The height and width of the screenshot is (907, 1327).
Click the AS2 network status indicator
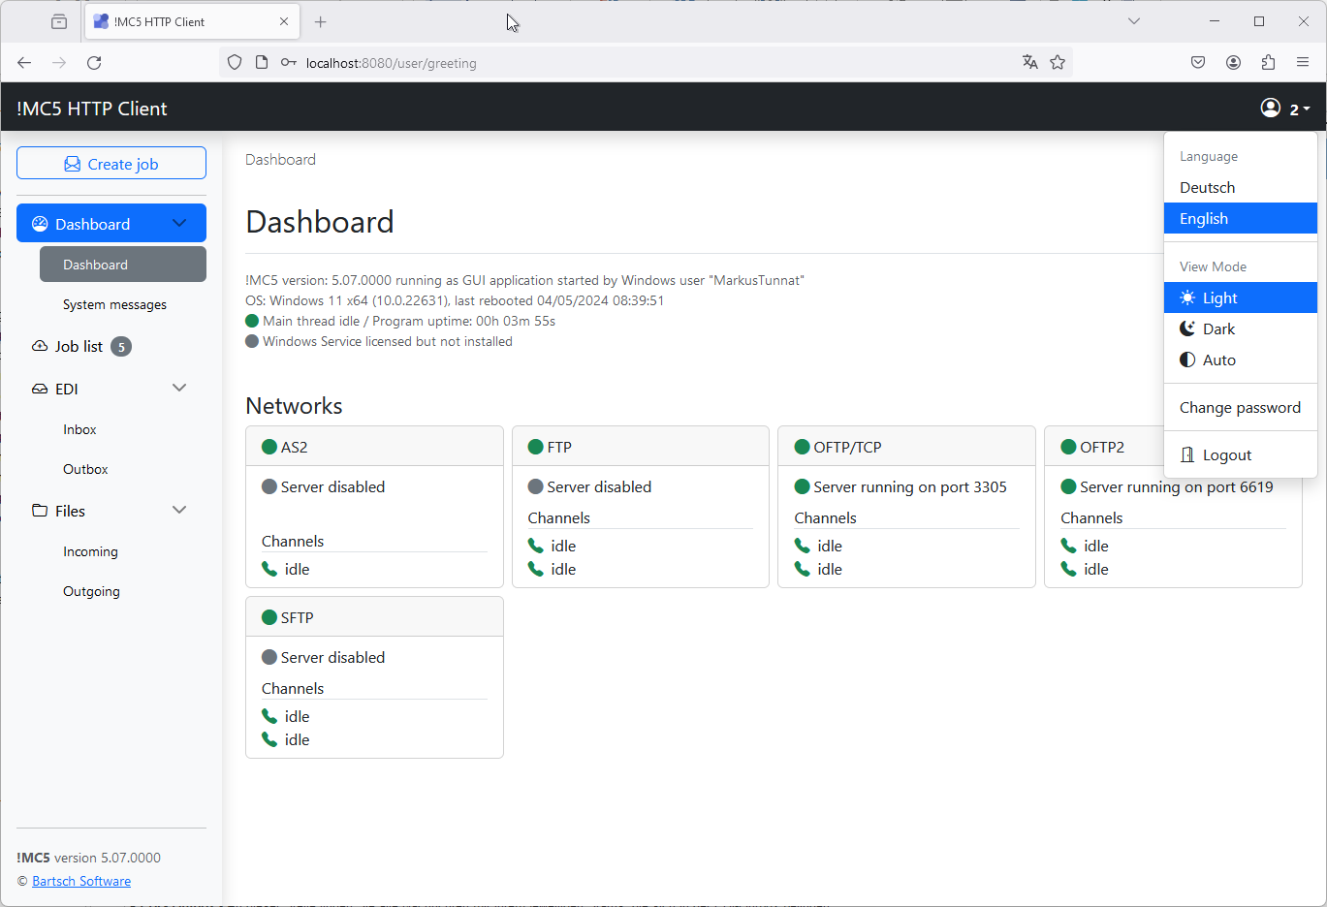tap(269, 447)
